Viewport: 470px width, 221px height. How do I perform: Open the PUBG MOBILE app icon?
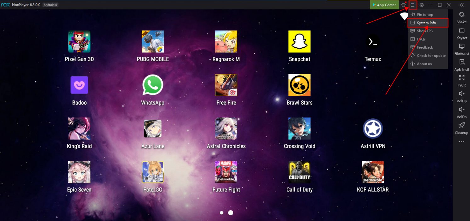(153, 42)
